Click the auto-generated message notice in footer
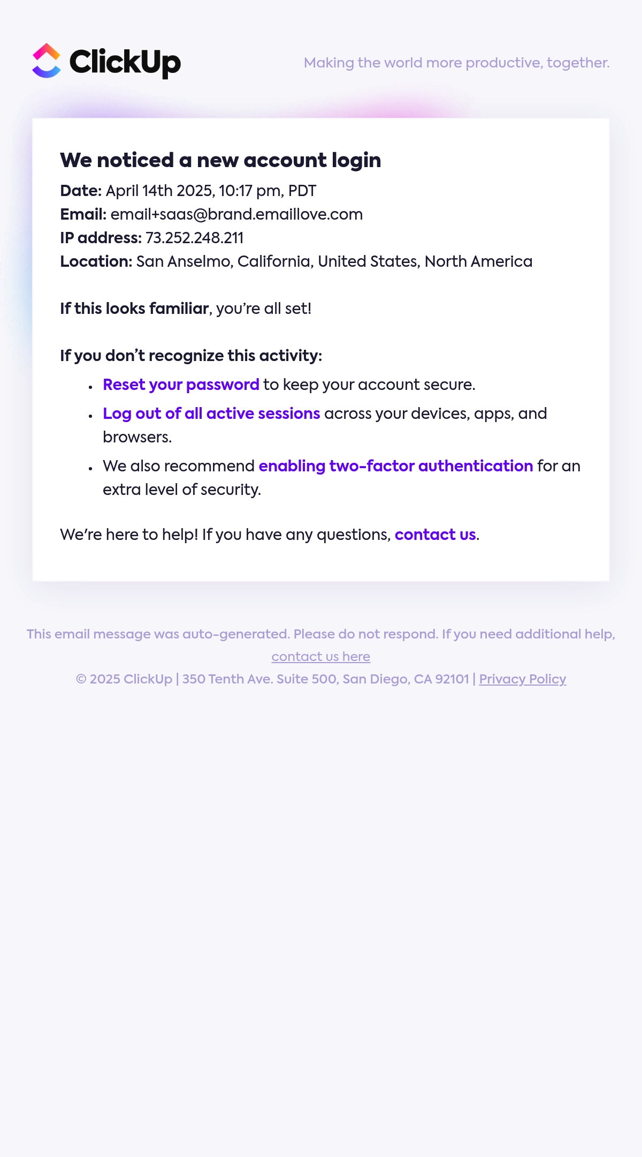This screenshot has height=1157, width=642. (321, 634)
